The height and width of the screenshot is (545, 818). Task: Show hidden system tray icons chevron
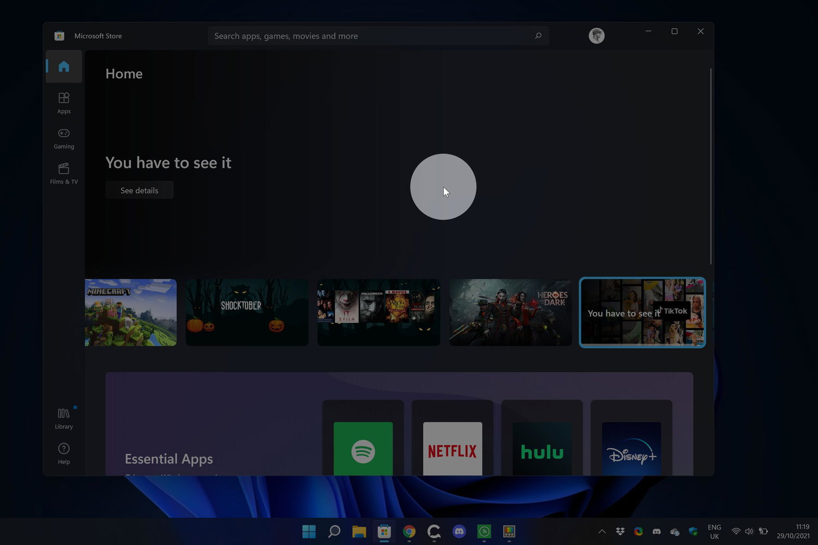[x=602, y=531]
